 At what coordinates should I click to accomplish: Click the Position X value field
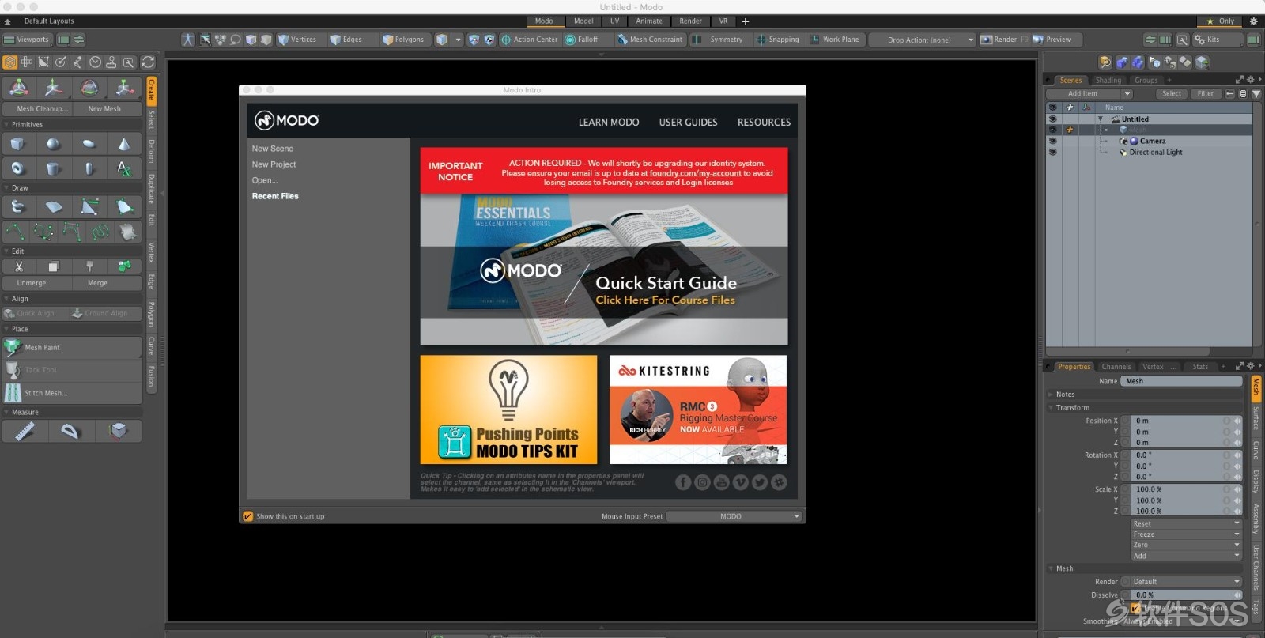(x=1181, y=421)
